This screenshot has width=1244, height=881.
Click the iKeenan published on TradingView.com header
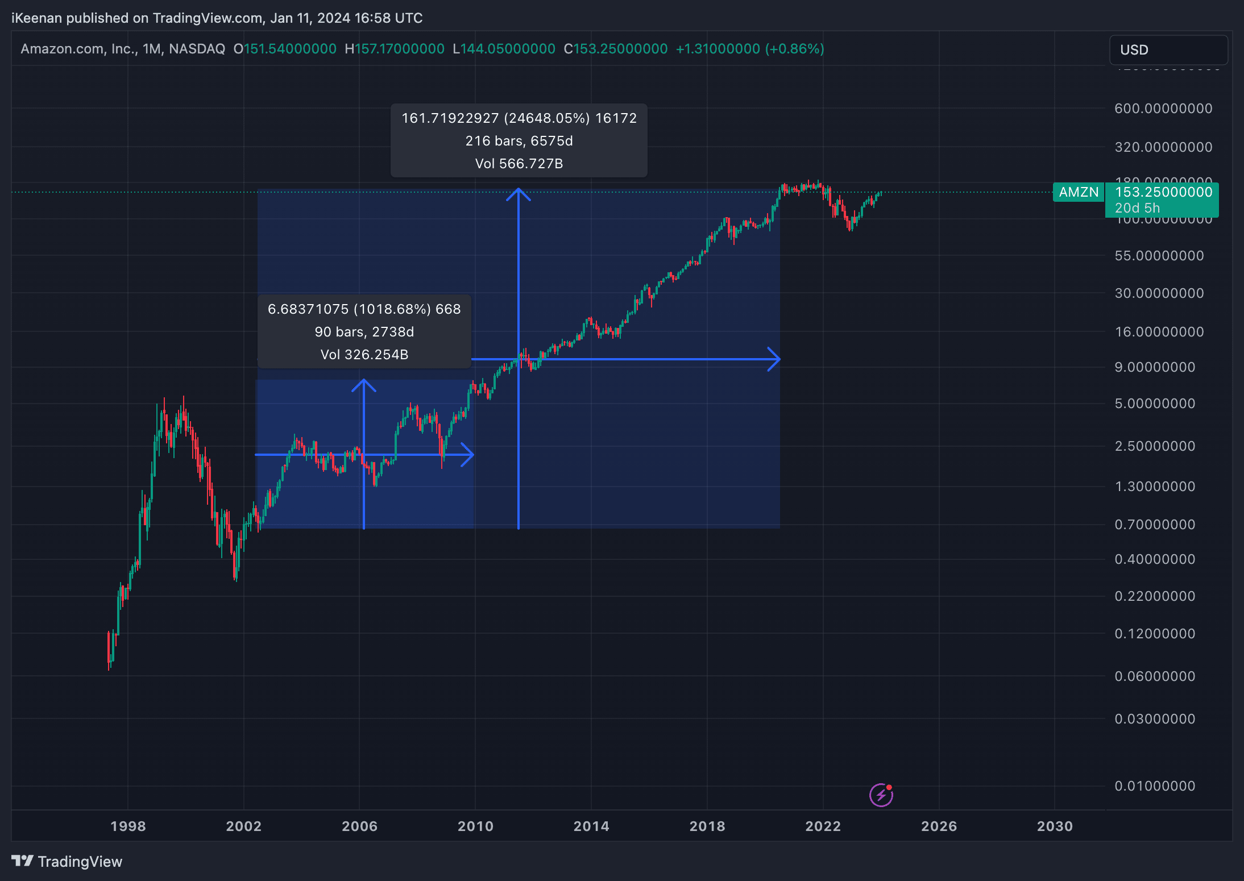tap(217, 18)
